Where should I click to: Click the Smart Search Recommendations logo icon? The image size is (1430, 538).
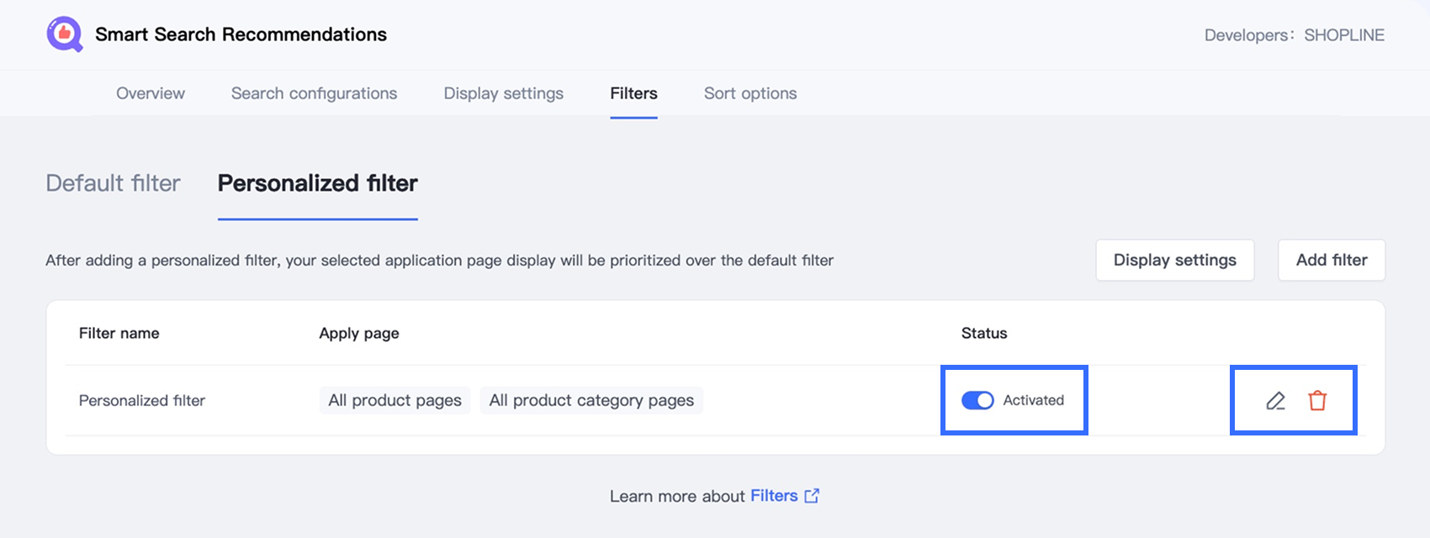coord(64,34)
